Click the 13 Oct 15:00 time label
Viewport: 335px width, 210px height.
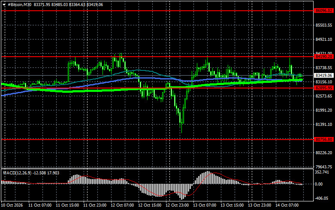[232, 205]
